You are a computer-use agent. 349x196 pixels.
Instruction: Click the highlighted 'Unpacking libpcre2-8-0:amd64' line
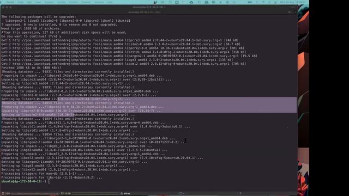tap(82, 111)
